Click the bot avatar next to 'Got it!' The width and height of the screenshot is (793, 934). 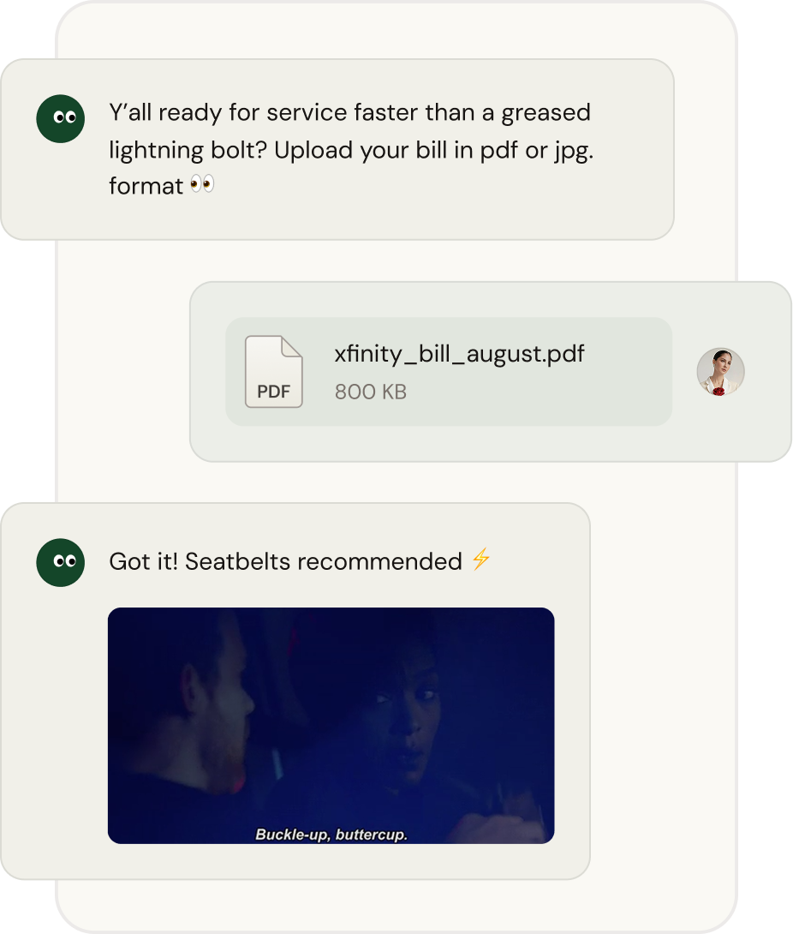(x=61, y=562)
